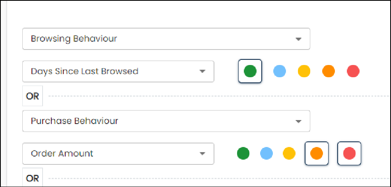The image size is (391, 187).
Task: Select yellow dot for Days Since Last Browsed
Action: pos(304,71)
